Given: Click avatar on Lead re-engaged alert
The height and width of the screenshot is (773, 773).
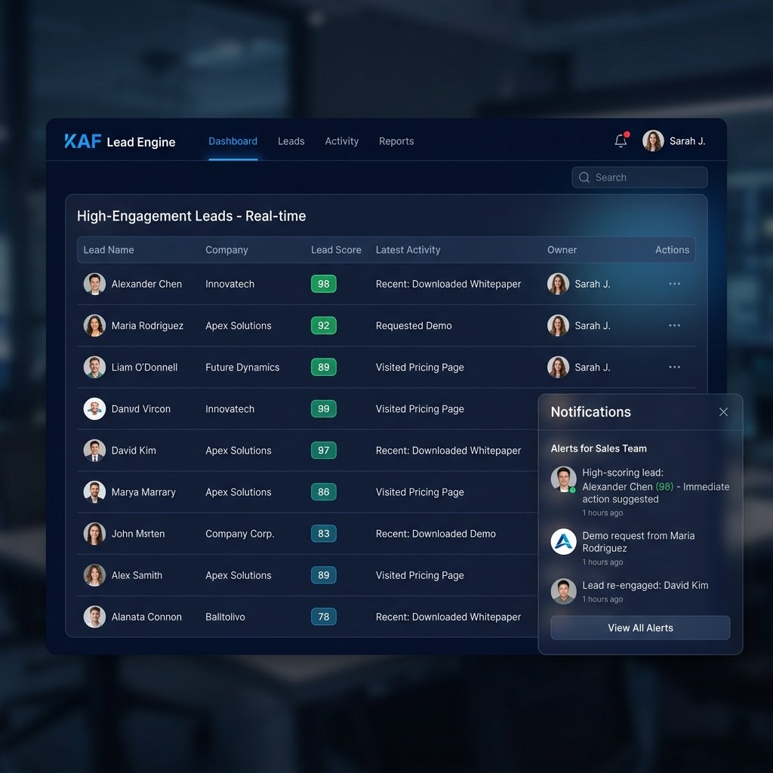Looking at the screenshot, I should pyautogui.click(x=563, y=591).
